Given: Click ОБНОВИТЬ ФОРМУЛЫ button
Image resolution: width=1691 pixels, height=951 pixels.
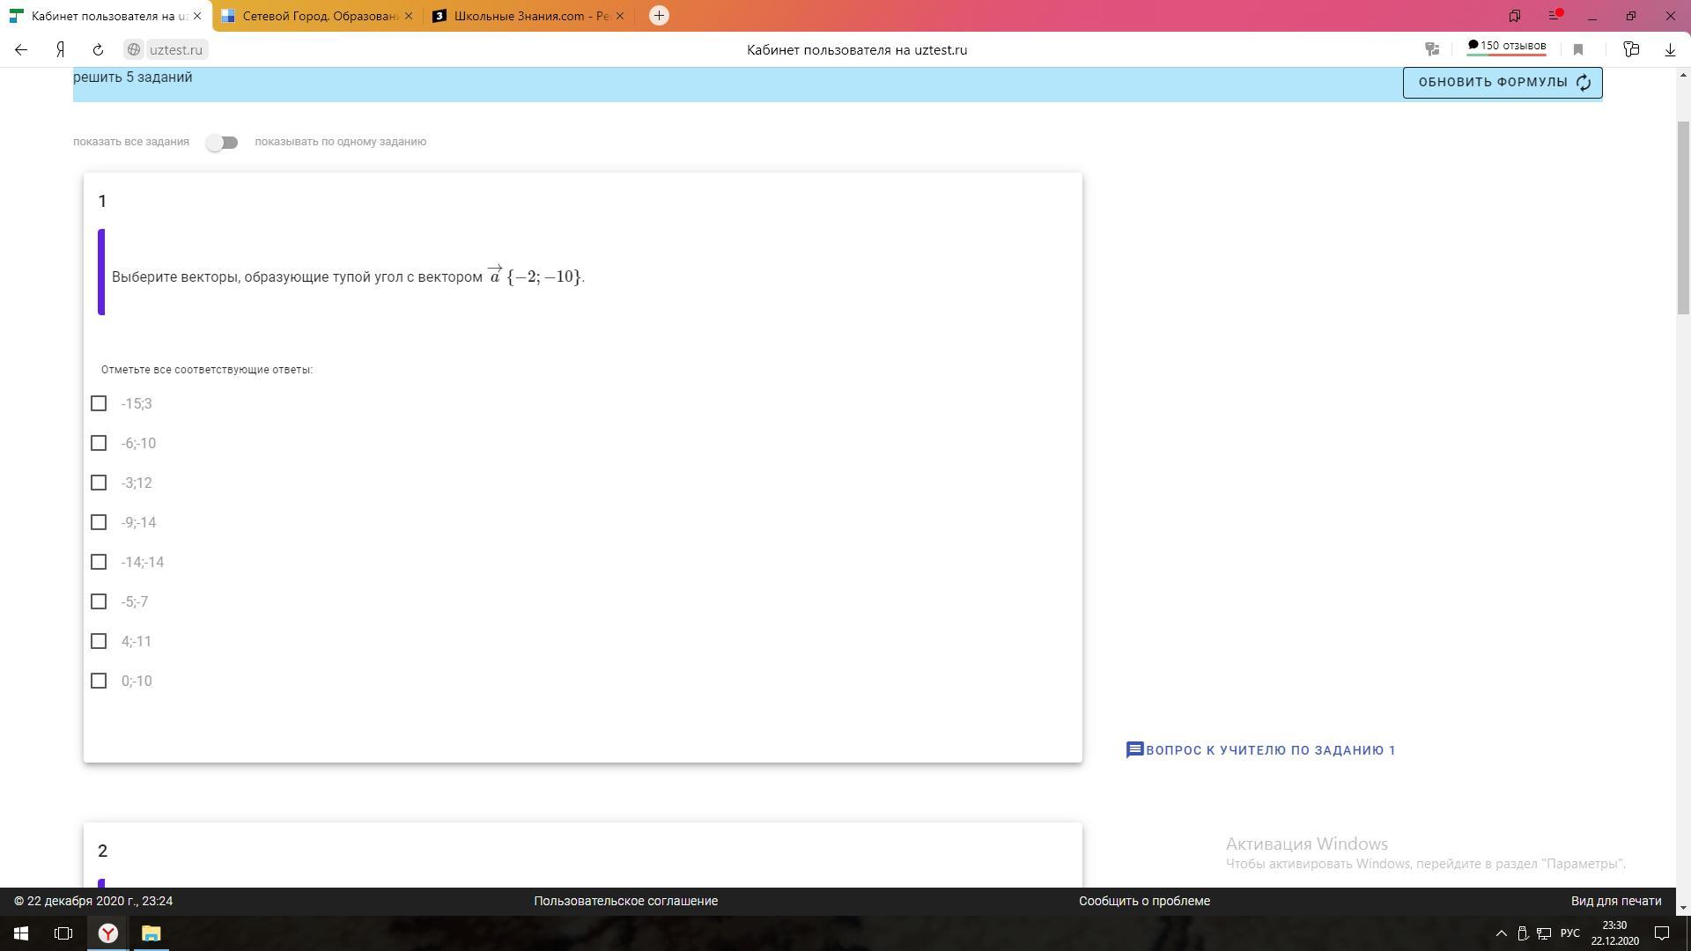Looking at the screenshot, I should point(1502,83).
